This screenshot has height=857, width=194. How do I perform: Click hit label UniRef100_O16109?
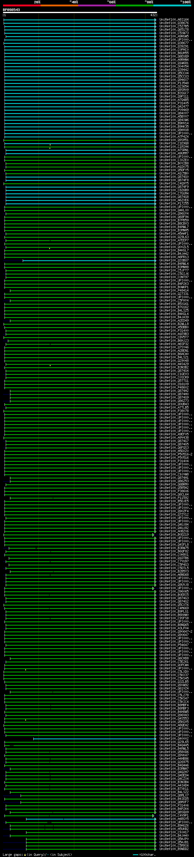point(174,384)
